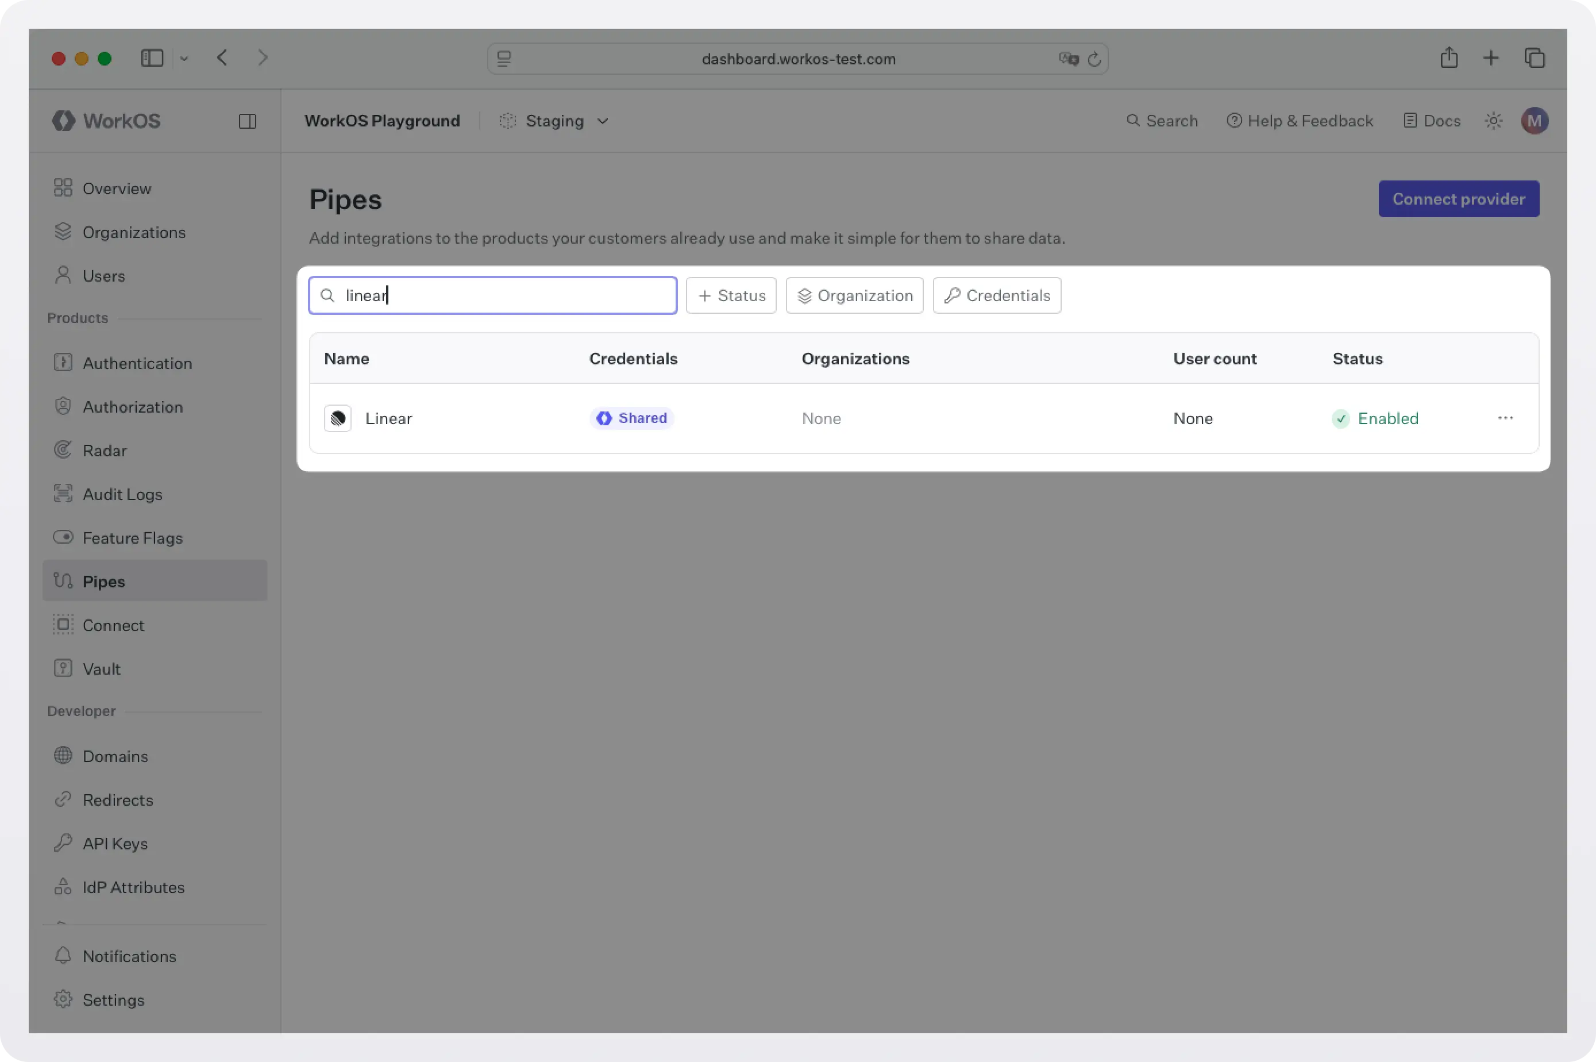
Task: Open the Status filter
Action: (x=731, y=295)
